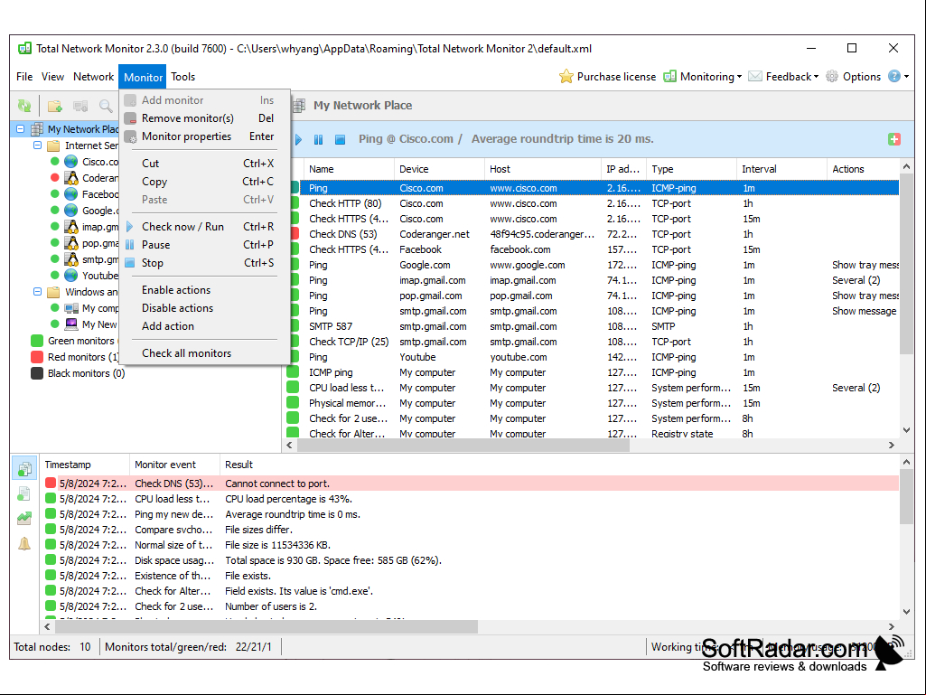926x695 pixels.
Task: Select the Coderanger penguin icon in tree
Action: [x=70, y=177]
